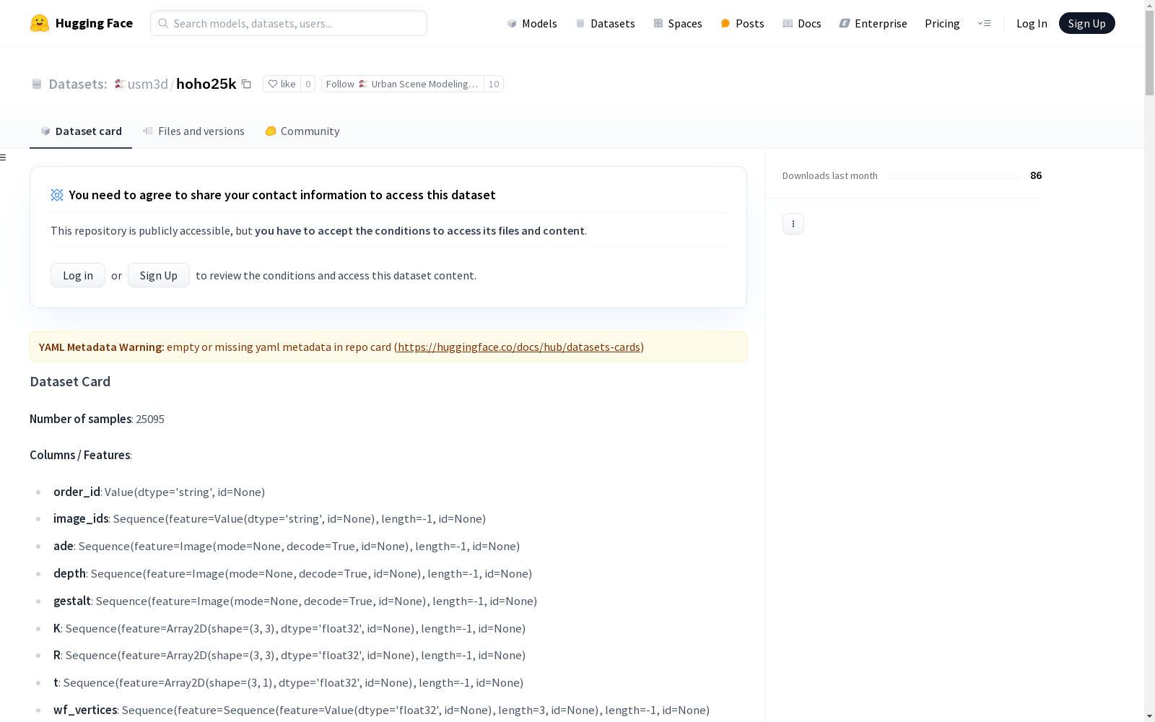Click the usm3d organization avatar
Screen dimensions: 1155x722
(120, 84)
